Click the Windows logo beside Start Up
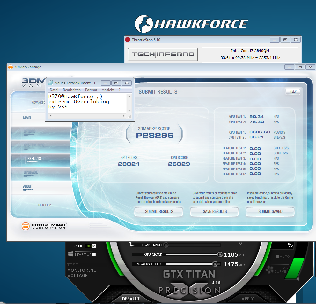The image size is (316, 304). click(x=70, y=254)
